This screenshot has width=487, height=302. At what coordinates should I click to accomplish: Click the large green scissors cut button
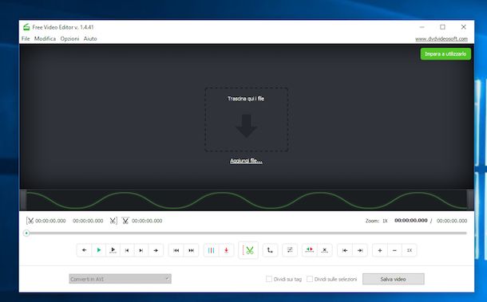tap(248, 250)
